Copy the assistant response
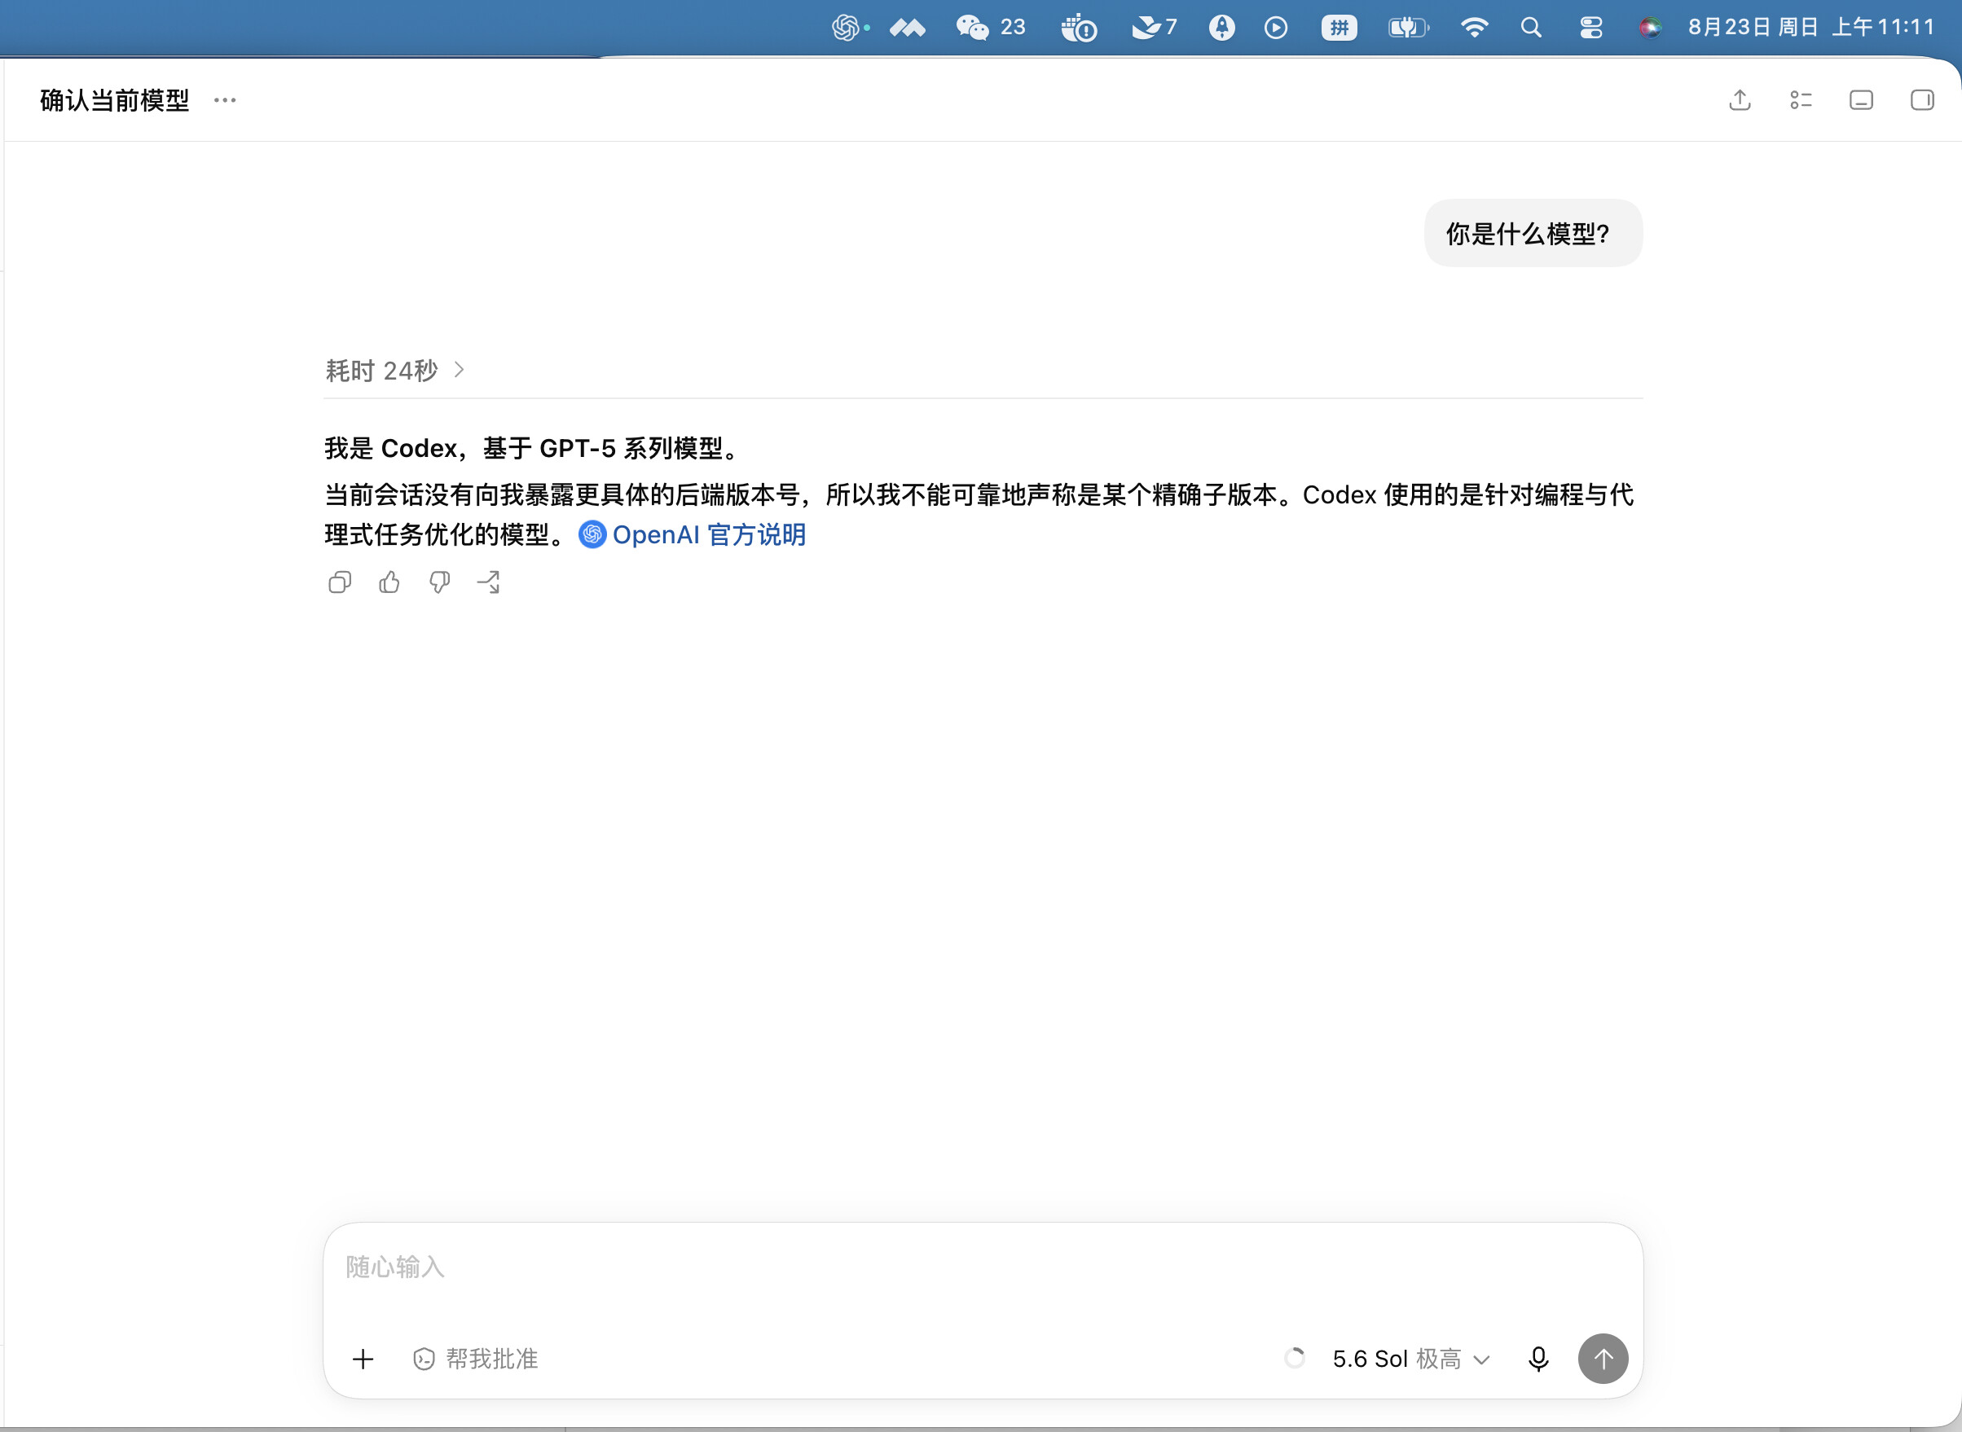Image resolution: width=1962 pixels, height=1432 pixels. [340, 582]
